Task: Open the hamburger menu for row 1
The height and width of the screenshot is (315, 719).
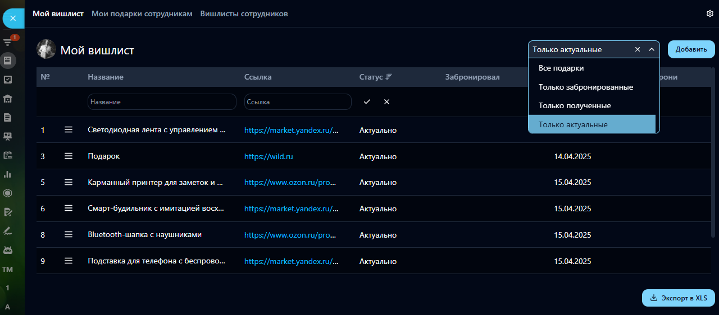Action: [69, 130]
